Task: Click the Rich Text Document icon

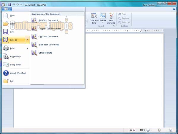Action: click(34, 20)
